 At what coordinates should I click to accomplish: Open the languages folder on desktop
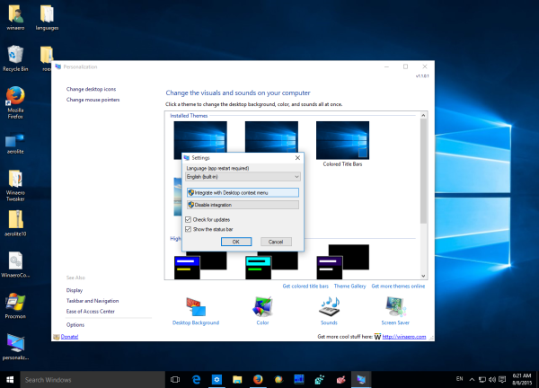coord(47,17)
